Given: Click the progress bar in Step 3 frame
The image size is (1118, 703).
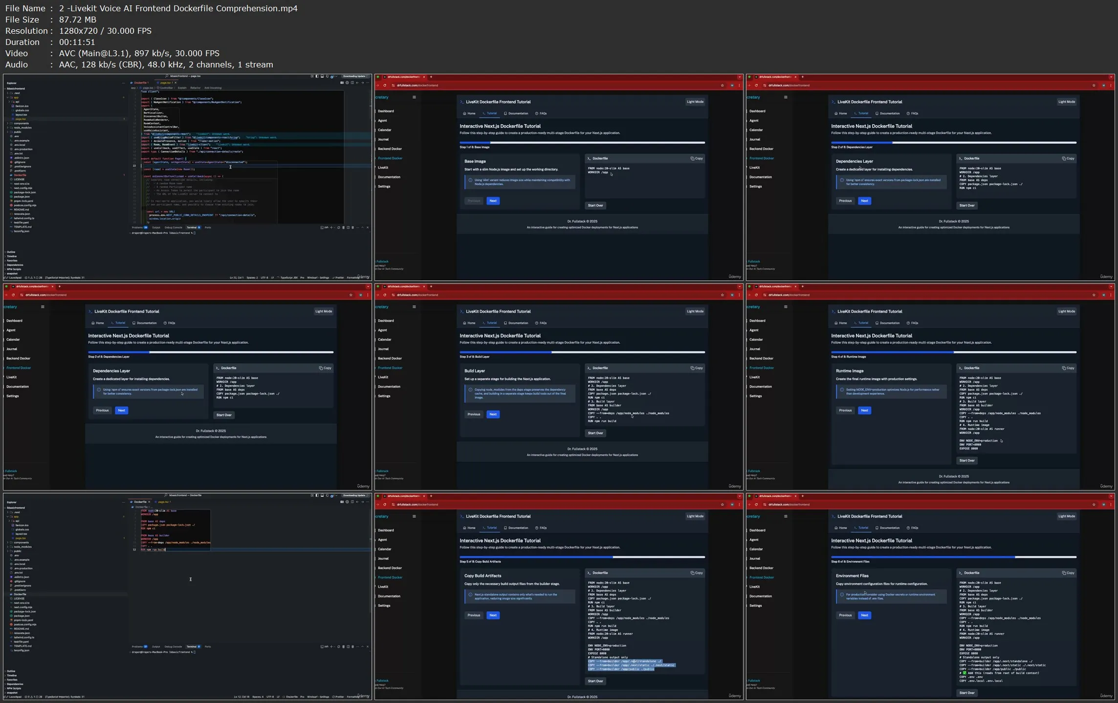Looking at the screenshot, I should coord(582,352).
